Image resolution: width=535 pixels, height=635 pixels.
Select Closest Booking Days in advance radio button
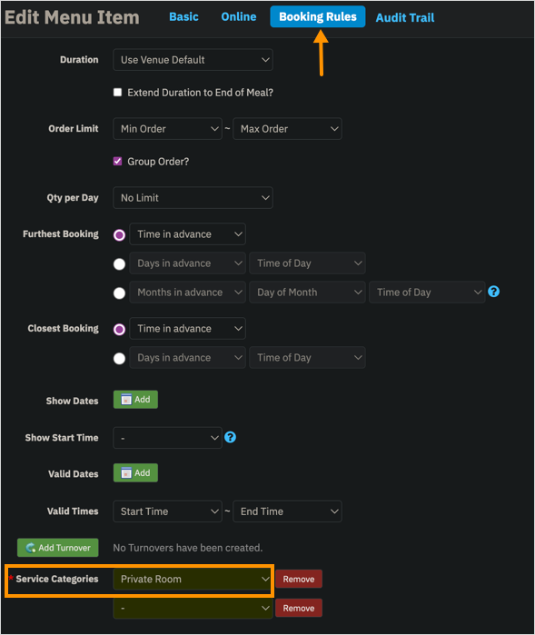pos(119,359)
